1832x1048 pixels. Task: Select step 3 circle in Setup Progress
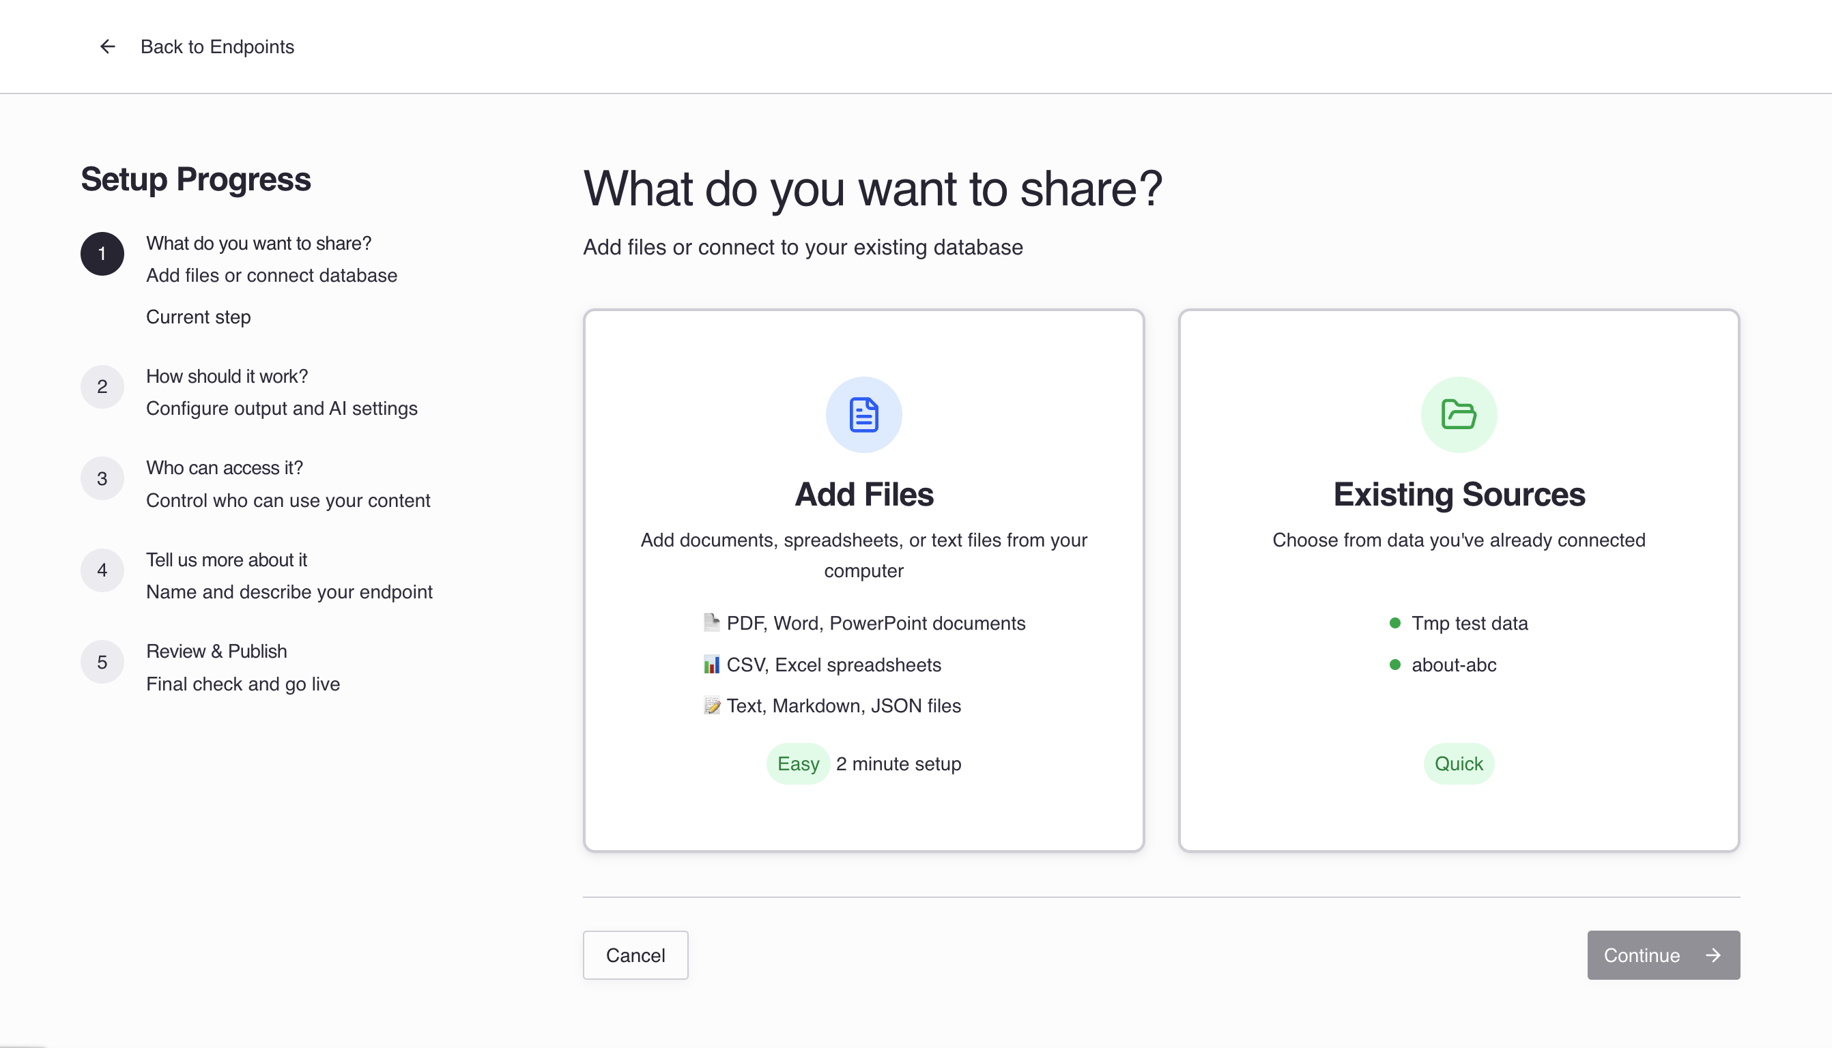[102, 479]
